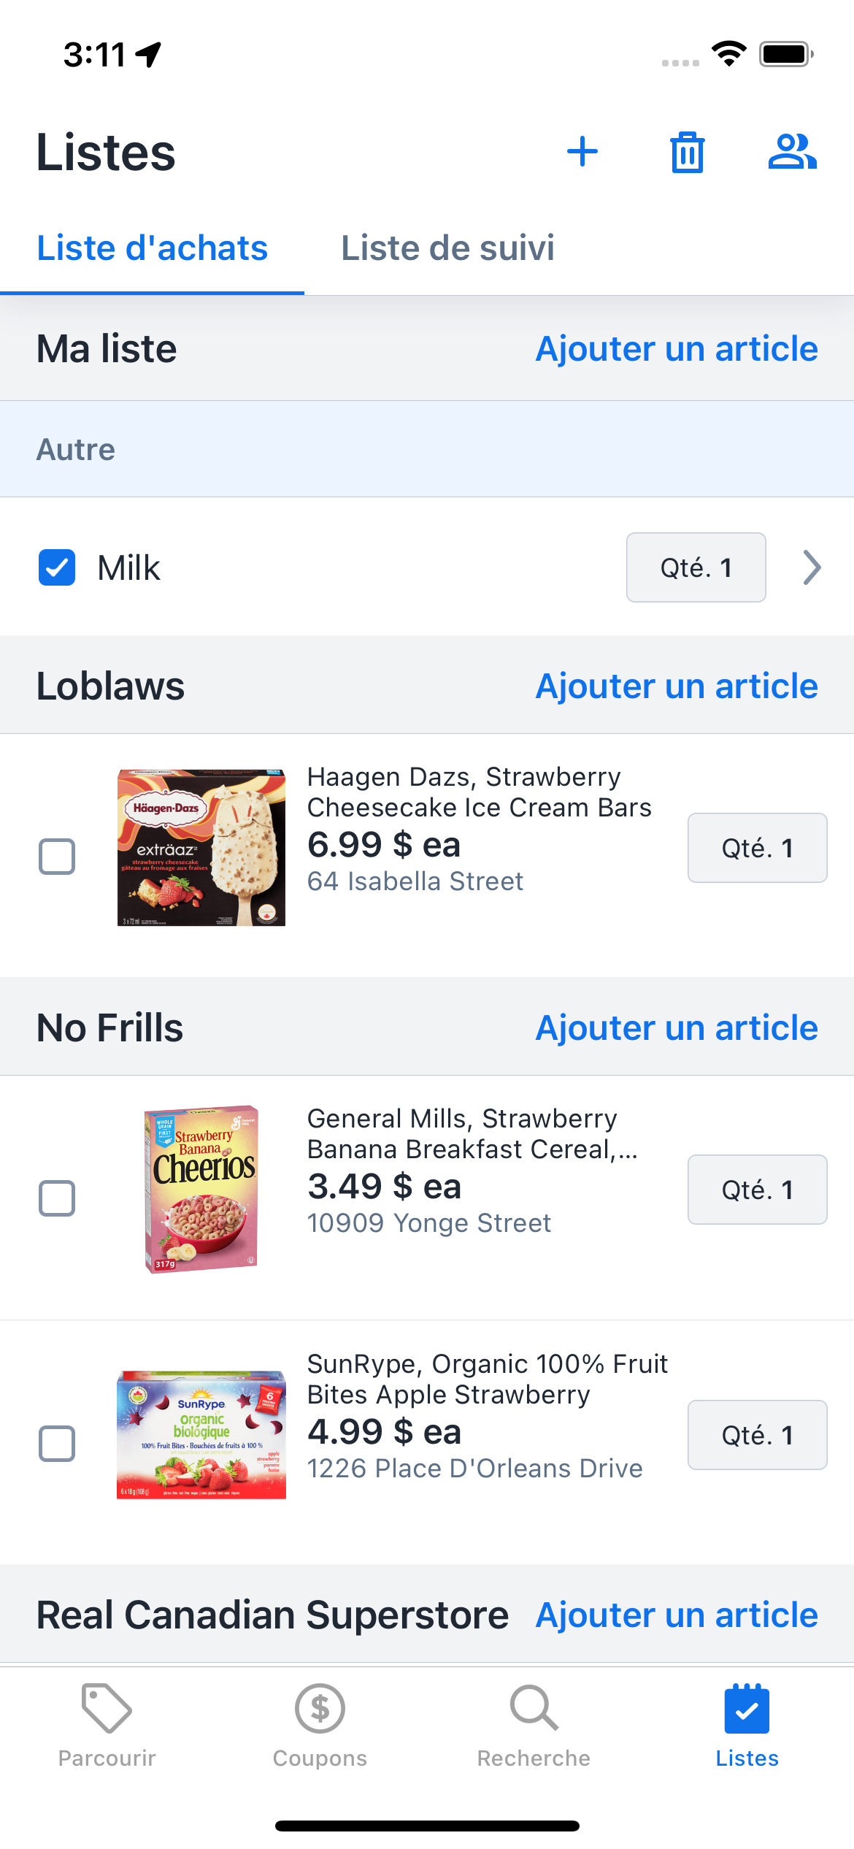
Task: Tap Ajouter un article for Loblaws
Action: [x=677, y=686]
